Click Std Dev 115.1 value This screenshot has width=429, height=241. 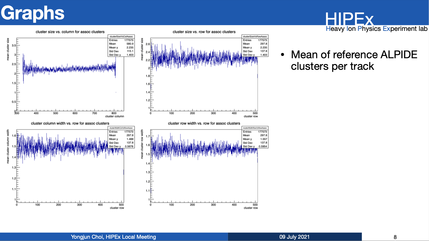(130, 51)
